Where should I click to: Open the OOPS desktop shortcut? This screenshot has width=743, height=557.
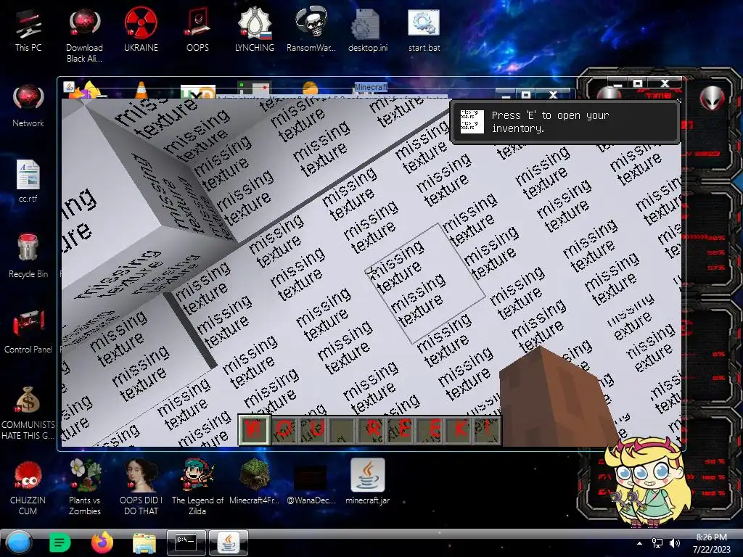[x=197, y=30]
